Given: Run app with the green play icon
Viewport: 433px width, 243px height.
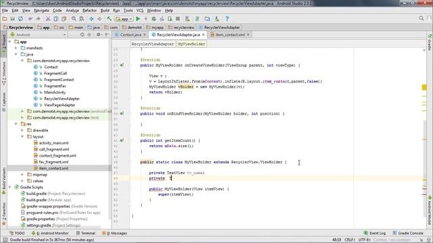Looking at the screenshot, I should click(138, 19).
